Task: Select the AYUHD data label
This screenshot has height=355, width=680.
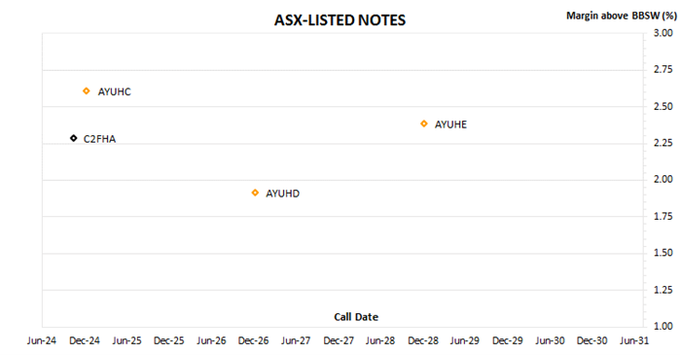Action: pos(283,194)
